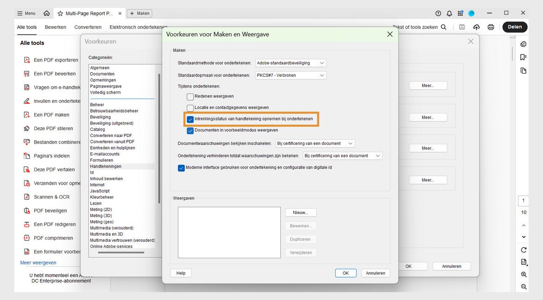
Task: Uncheck Documenten in voorbeeldmodus weergeven
Action: click(x=190, y=131)
